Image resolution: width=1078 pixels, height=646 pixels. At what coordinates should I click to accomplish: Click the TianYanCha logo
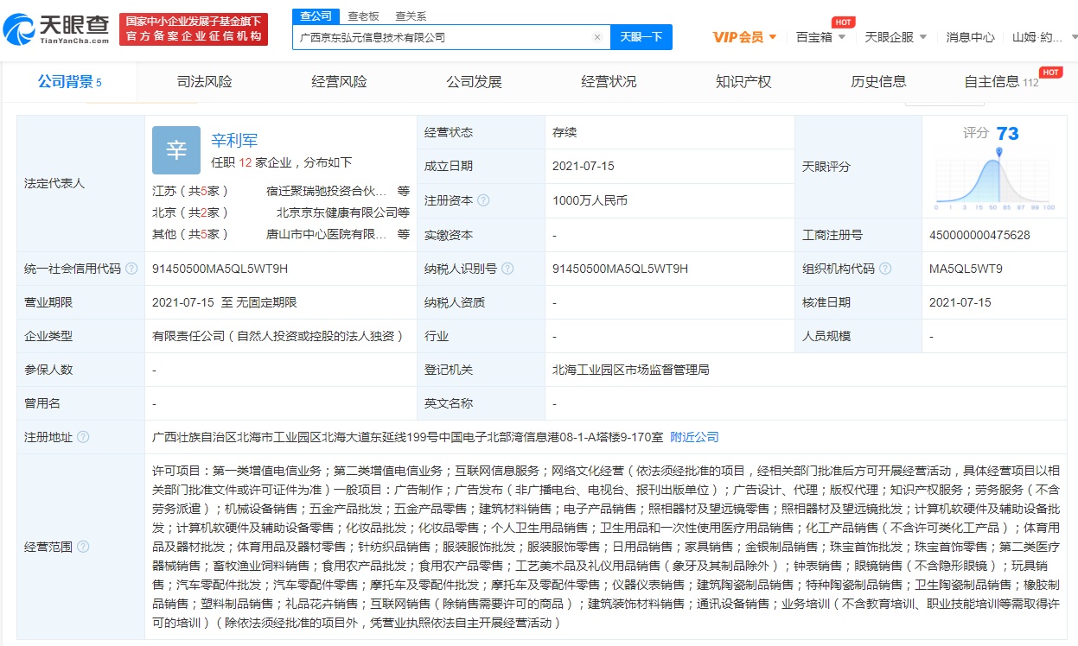pos(57,28)
